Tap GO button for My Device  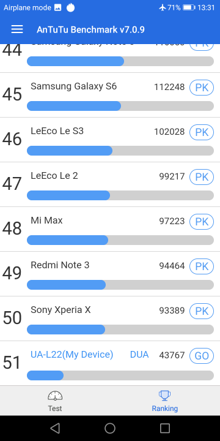[202, 356]
